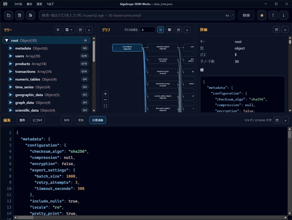Open the ファイル menu

[x=18, y=4]
